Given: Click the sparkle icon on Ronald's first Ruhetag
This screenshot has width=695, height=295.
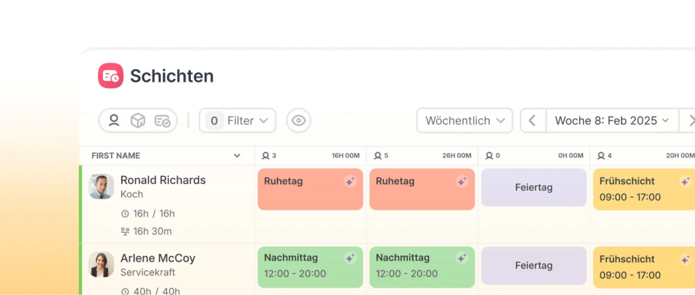Looking at the screenshot, I should tap(350, 181).
